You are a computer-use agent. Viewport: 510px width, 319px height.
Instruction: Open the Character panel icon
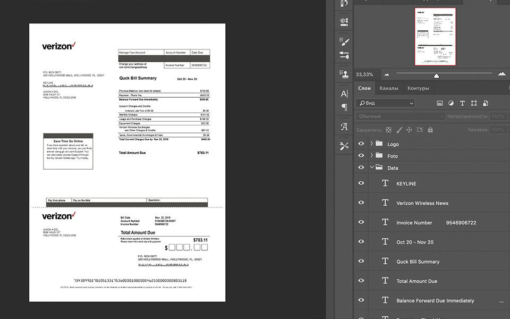click(344, 94)
